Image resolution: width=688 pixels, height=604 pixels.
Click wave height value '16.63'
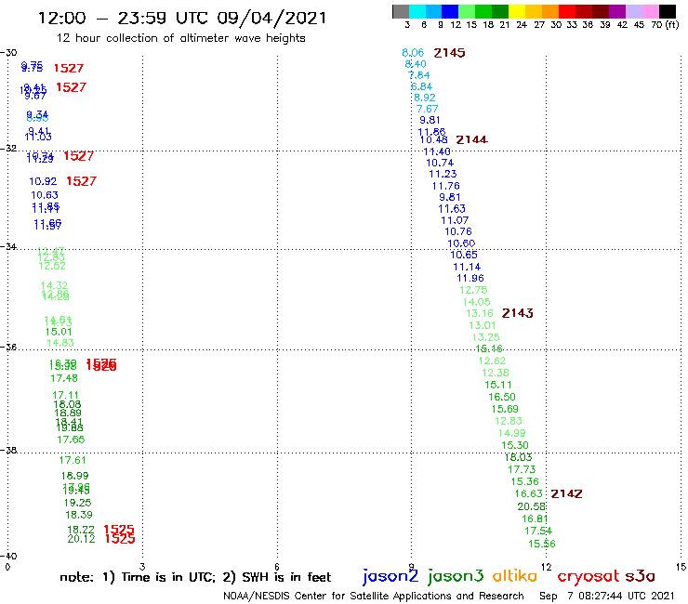(529, 494)
